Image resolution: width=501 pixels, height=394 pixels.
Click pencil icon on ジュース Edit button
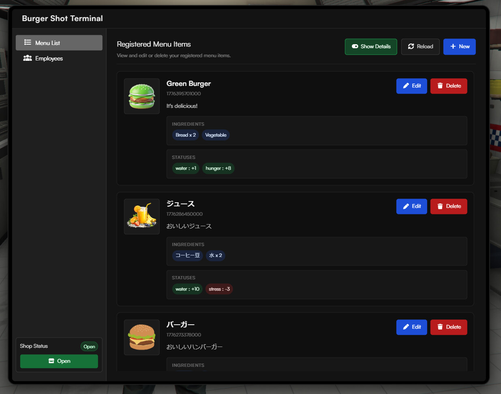406,206
